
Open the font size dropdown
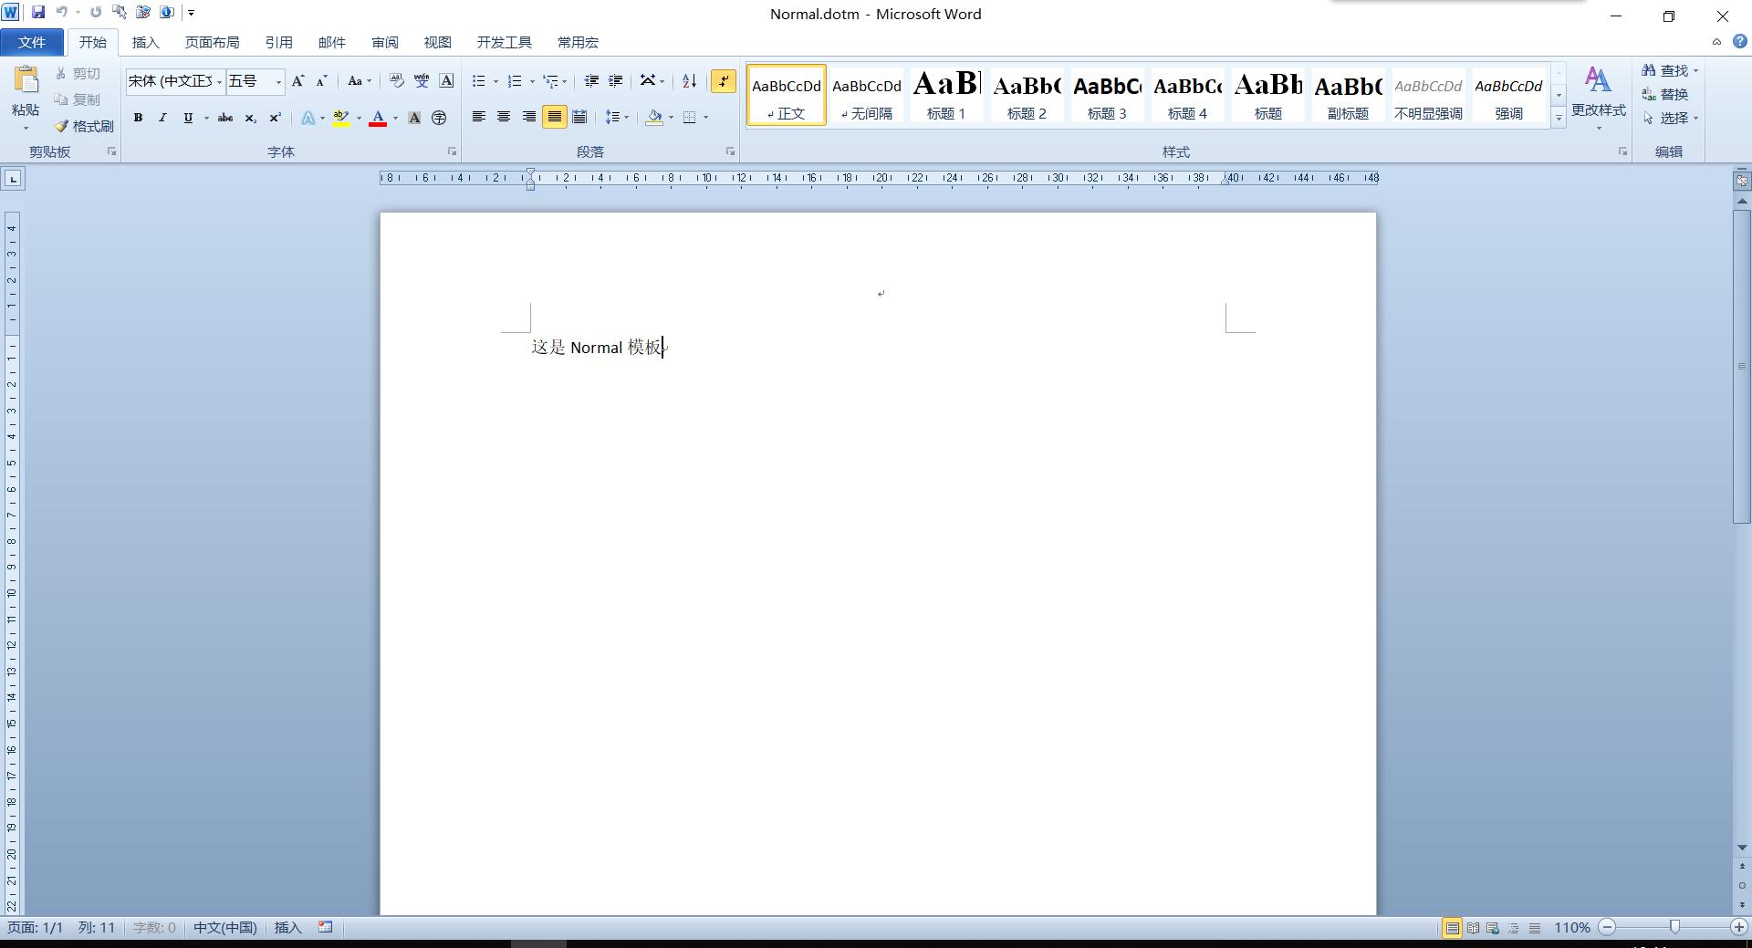click(278, 82)
